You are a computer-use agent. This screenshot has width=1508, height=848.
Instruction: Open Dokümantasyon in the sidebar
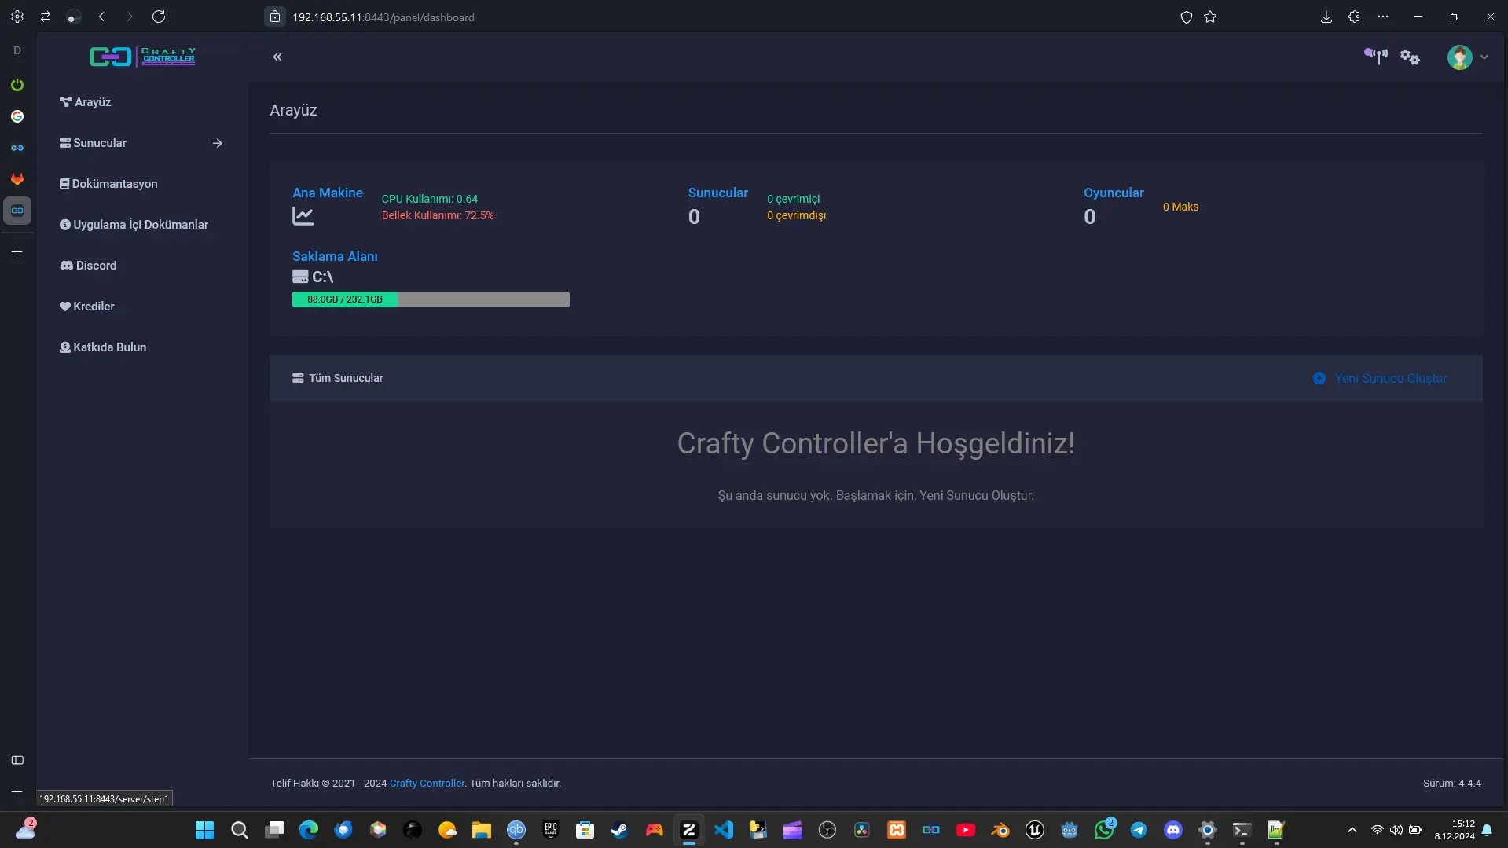pyautogui.click(x=108, y=184)
